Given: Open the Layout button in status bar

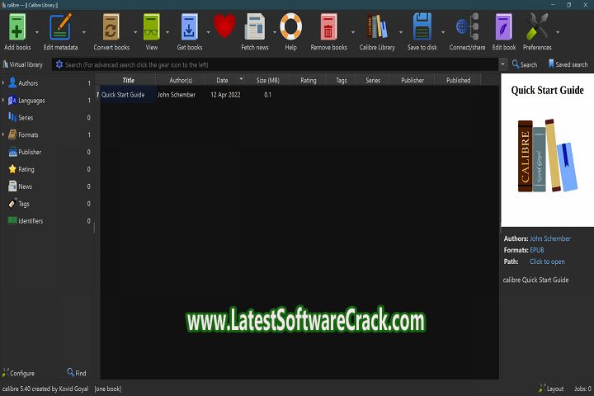Looking at the screenshot, I should point(550,388).
